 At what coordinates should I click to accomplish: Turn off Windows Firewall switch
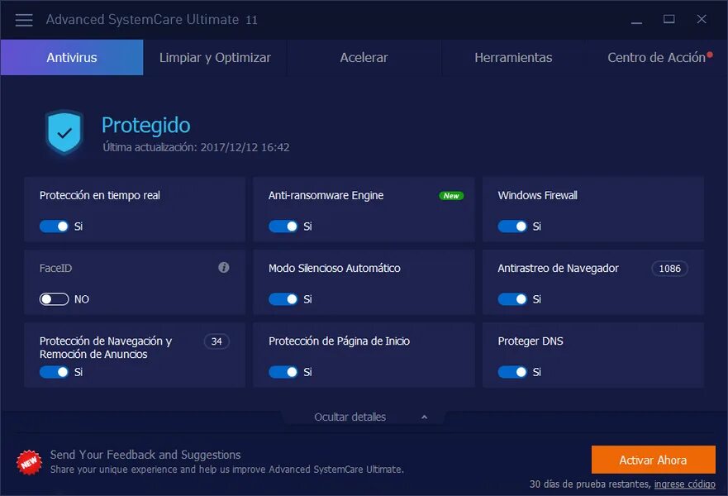coord(512,227)
